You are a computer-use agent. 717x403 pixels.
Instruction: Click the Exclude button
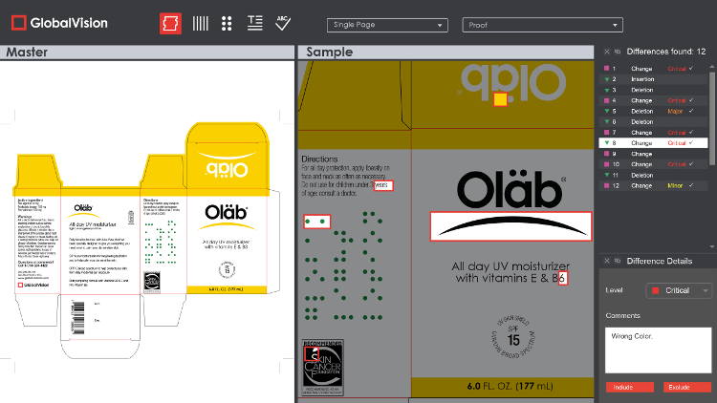[687, 387]
